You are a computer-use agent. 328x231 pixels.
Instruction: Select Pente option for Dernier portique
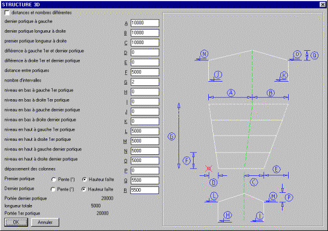point(53,189)
